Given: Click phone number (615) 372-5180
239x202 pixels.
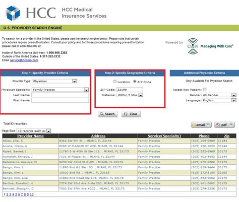Looking at the screenshot, I should tap(203, 173).
